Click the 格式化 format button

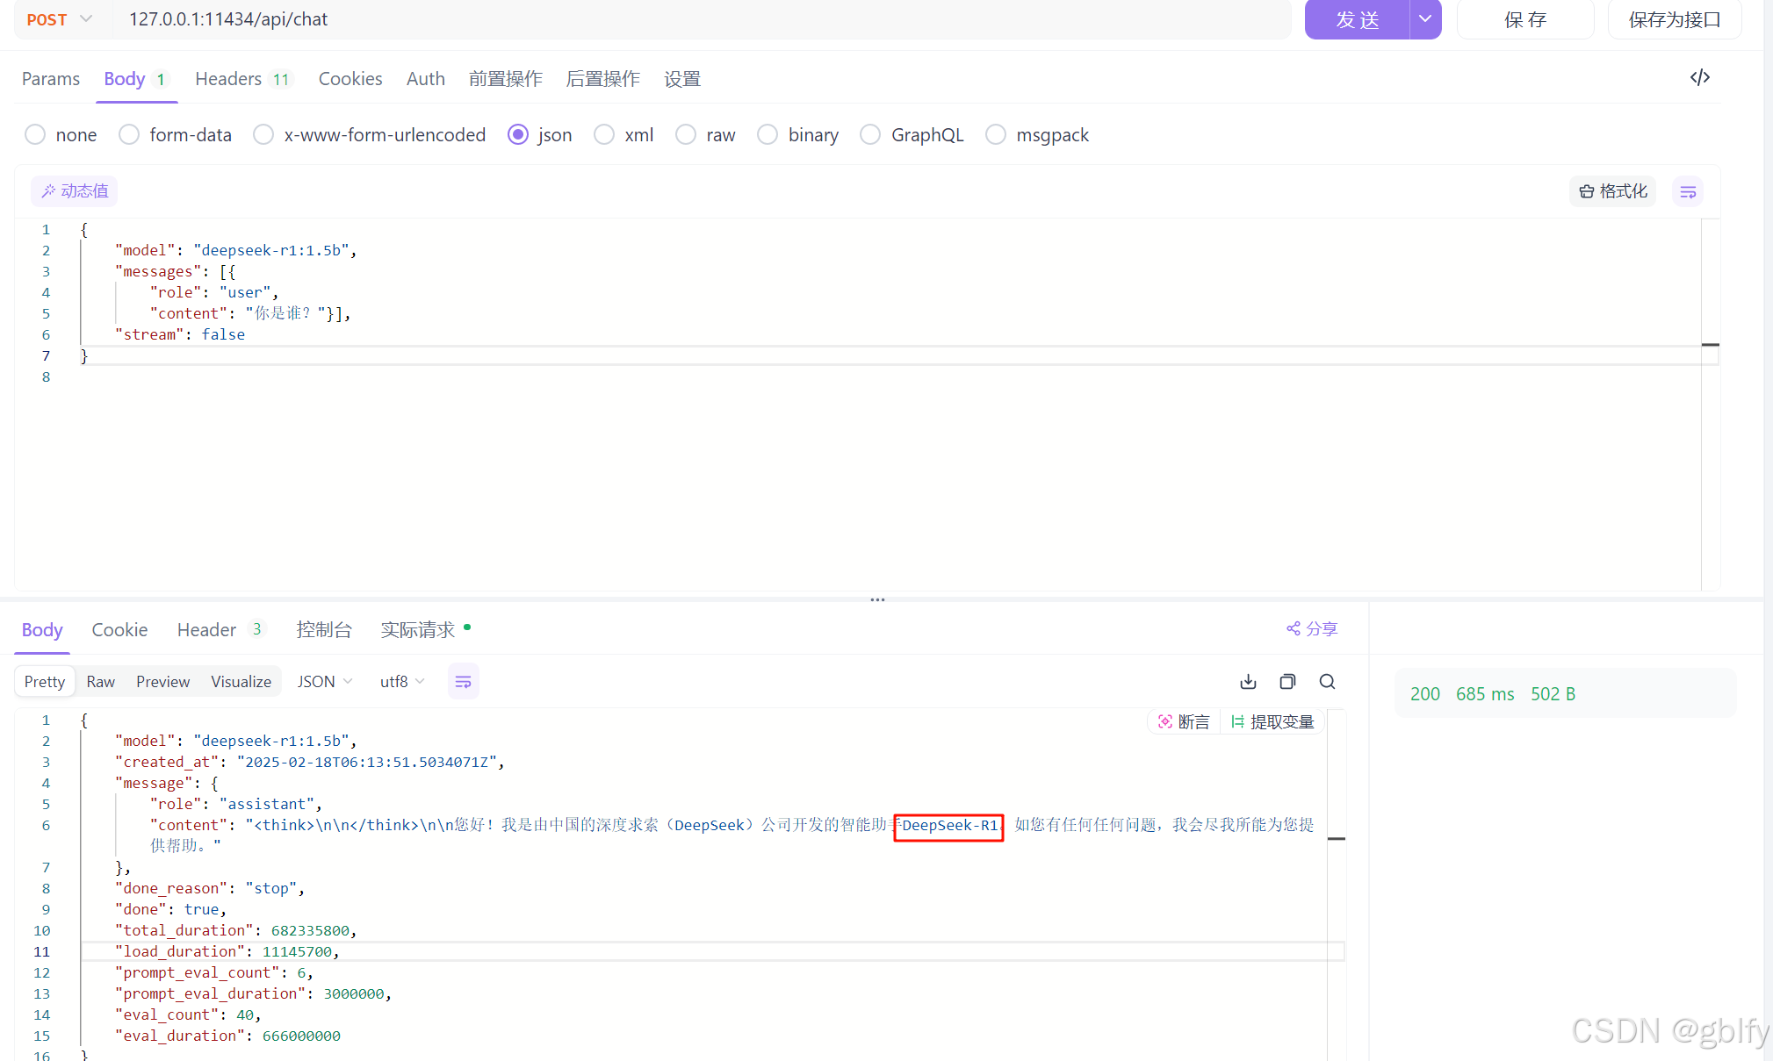1612,191
